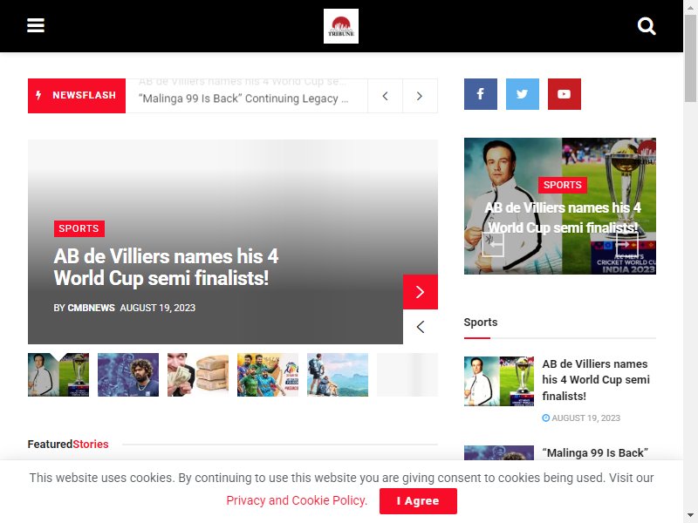
Task: Select the hiker landscape slider thumbnail
Action: [x=338, y=375]
